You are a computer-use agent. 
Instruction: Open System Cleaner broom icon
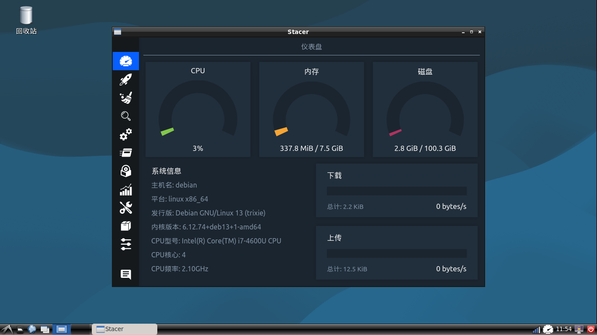coord(126,98)
